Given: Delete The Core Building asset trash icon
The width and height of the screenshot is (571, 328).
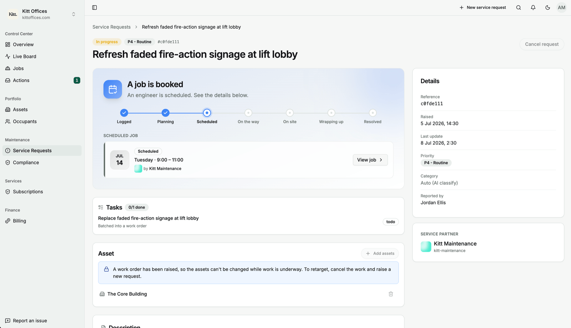Looking at the screenshot, I should click(x=391, y=294).
